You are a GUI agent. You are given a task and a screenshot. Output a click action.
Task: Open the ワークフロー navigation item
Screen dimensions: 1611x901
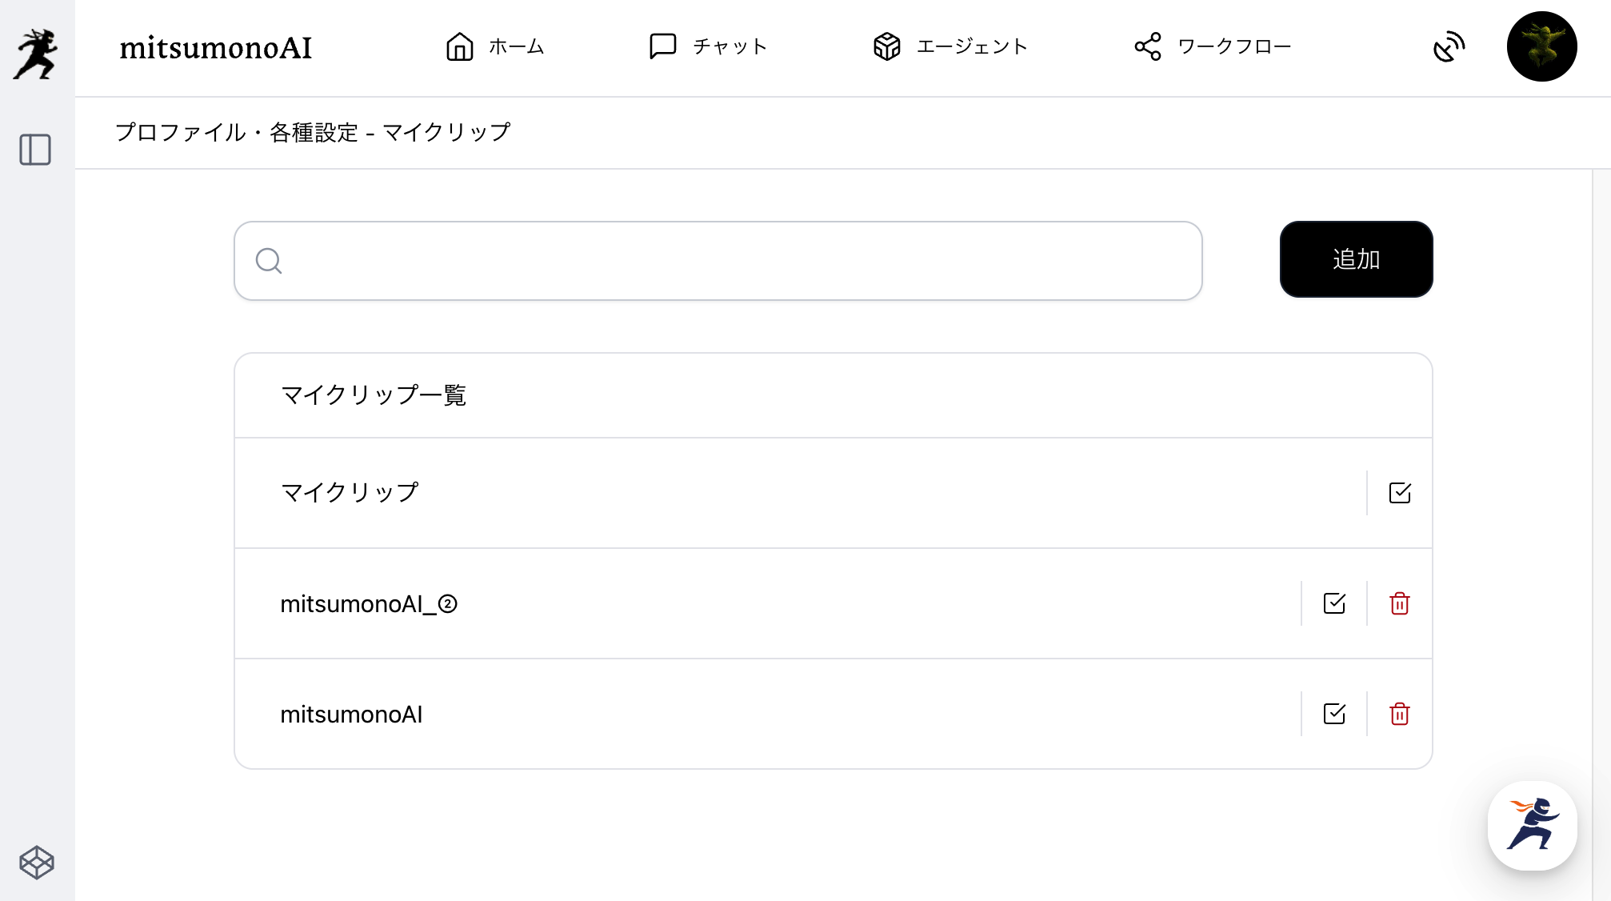tap(1213, 46)
